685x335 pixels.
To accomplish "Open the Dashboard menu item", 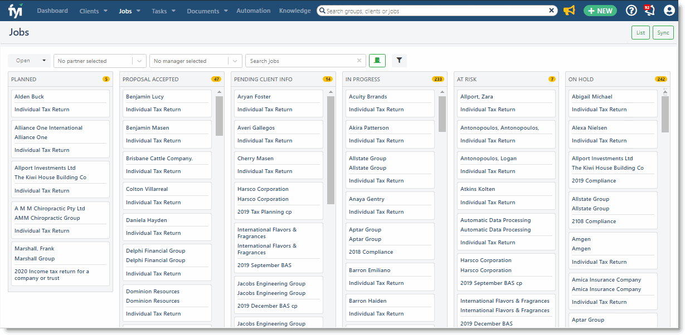I will [52, 11].
